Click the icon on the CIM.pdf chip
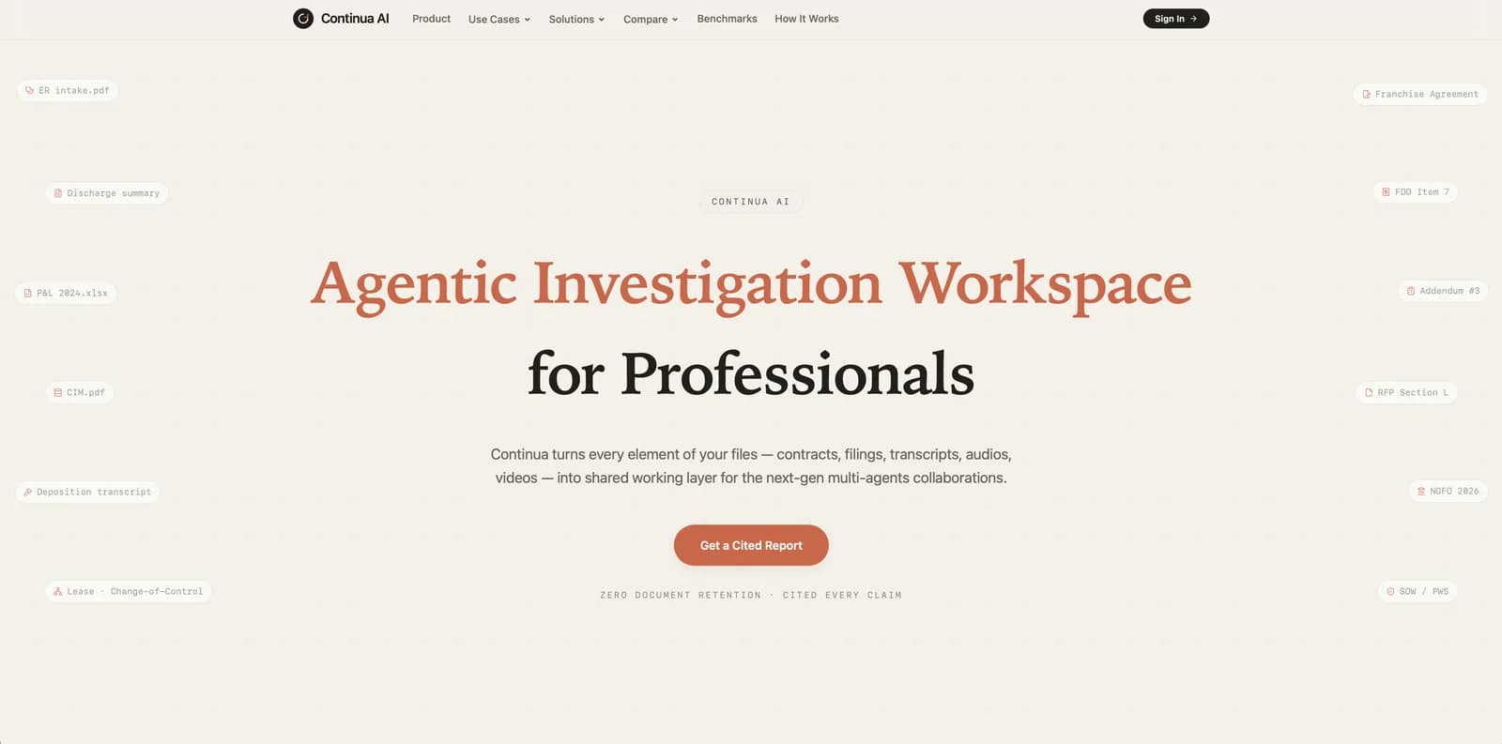The height and width of the screenshot is (744, 1502). coord(58,393)
